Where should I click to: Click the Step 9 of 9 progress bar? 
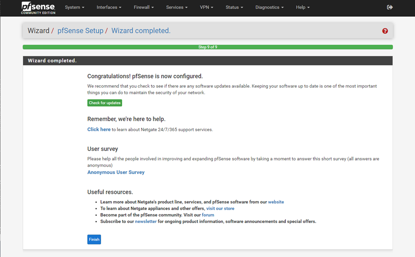tap(208, 47)
